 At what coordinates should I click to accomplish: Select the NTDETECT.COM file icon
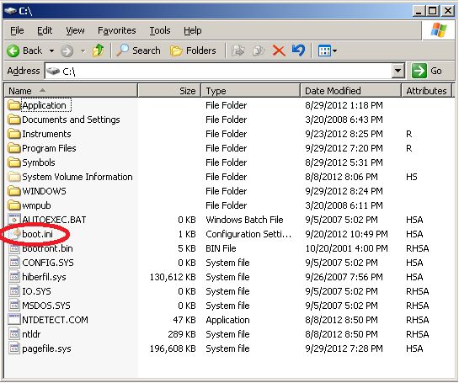pyautogui.click(x=13, y=320)
